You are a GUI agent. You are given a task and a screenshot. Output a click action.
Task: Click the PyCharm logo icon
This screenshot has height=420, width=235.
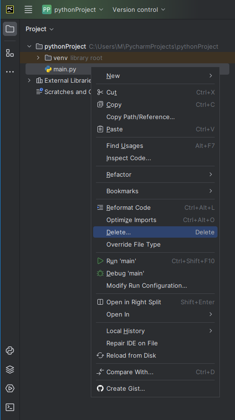pyautogui.click(x=10, y=9)
